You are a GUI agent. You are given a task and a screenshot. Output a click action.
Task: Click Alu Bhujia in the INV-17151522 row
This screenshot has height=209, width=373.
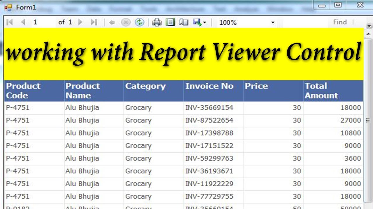click(x=82, y=146)
